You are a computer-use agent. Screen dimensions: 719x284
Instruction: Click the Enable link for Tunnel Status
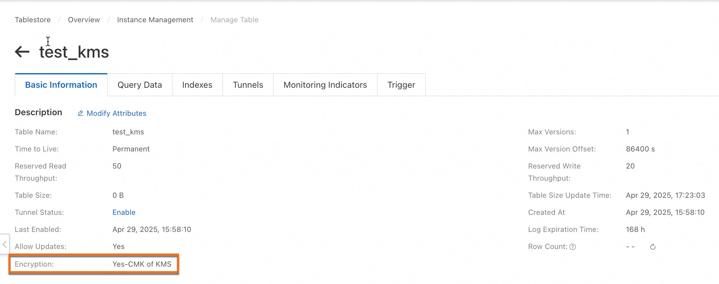[124, 212]
